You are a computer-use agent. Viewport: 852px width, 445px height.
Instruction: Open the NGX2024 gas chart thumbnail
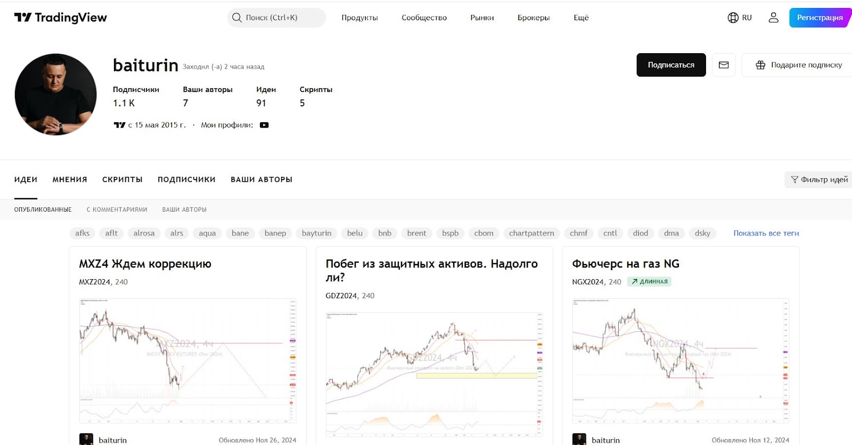(x=681, y=361)
